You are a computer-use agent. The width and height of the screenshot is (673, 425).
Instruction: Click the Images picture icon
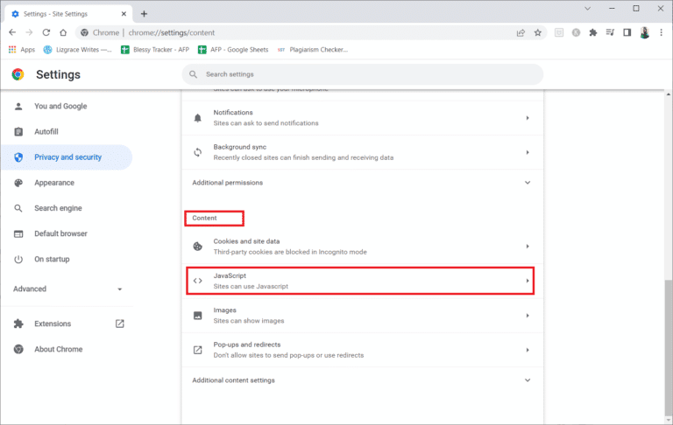197,316
